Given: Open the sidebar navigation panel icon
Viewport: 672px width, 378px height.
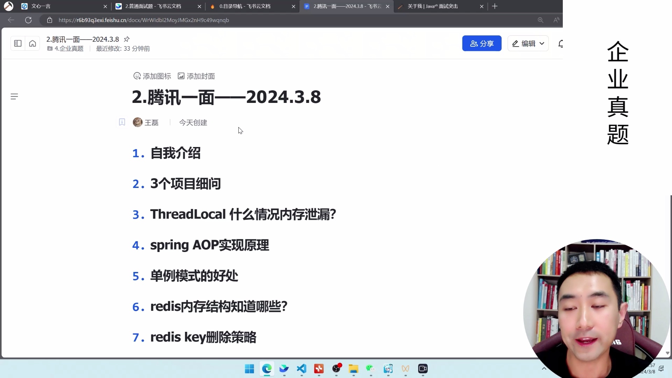Looking at the screenshot, I should point(17,43).
